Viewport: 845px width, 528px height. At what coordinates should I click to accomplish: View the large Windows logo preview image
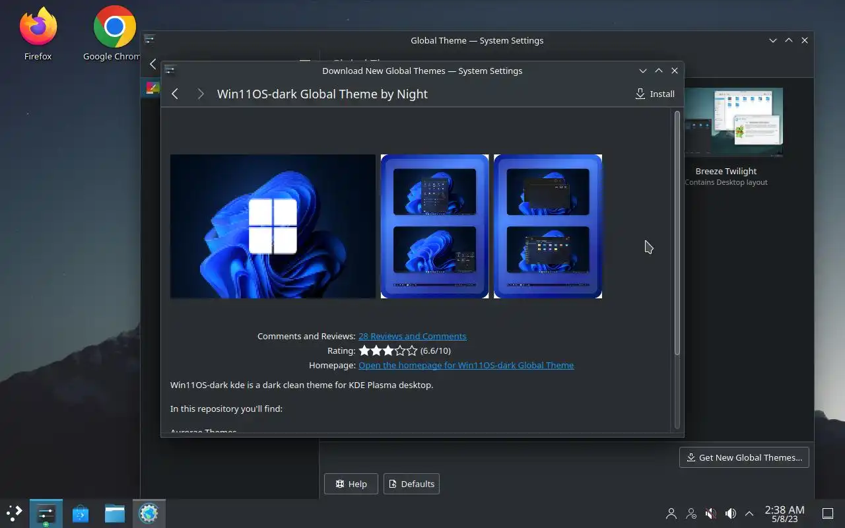273,226
